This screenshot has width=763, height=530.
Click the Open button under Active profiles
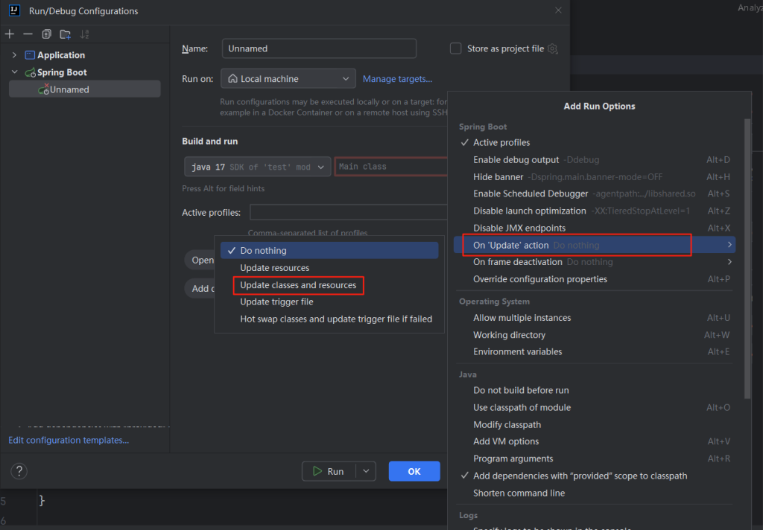pos(200,260)
